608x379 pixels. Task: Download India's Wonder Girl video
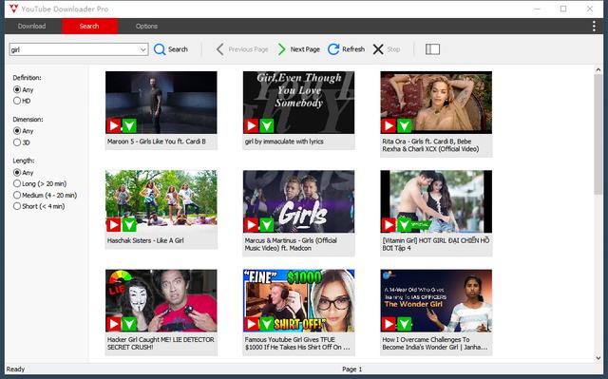click(x=404, y=324)
